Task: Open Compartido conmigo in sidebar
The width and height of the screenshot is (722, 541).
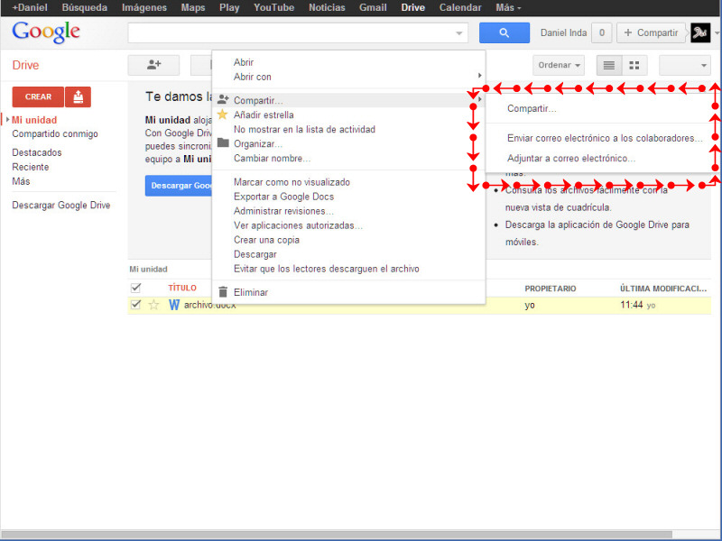Action: coord(55,133)
